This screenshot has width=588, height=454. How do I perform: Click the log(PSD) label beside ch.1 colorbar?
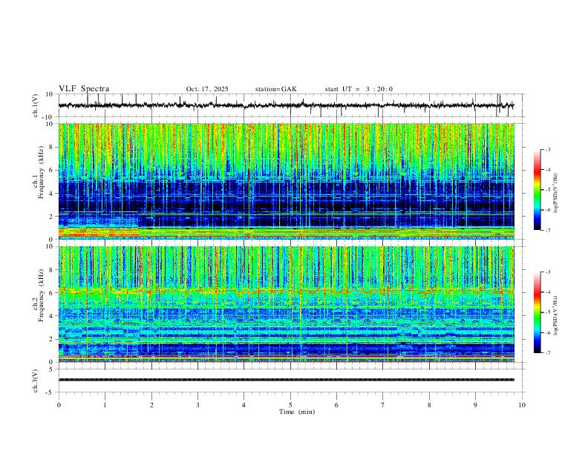coord(555,193)
